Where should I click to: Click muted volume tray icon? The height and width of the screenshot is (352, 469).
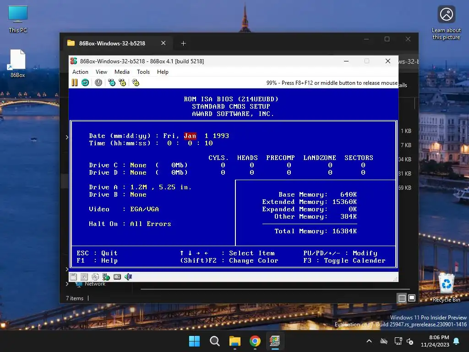click(x=410, y=341)
